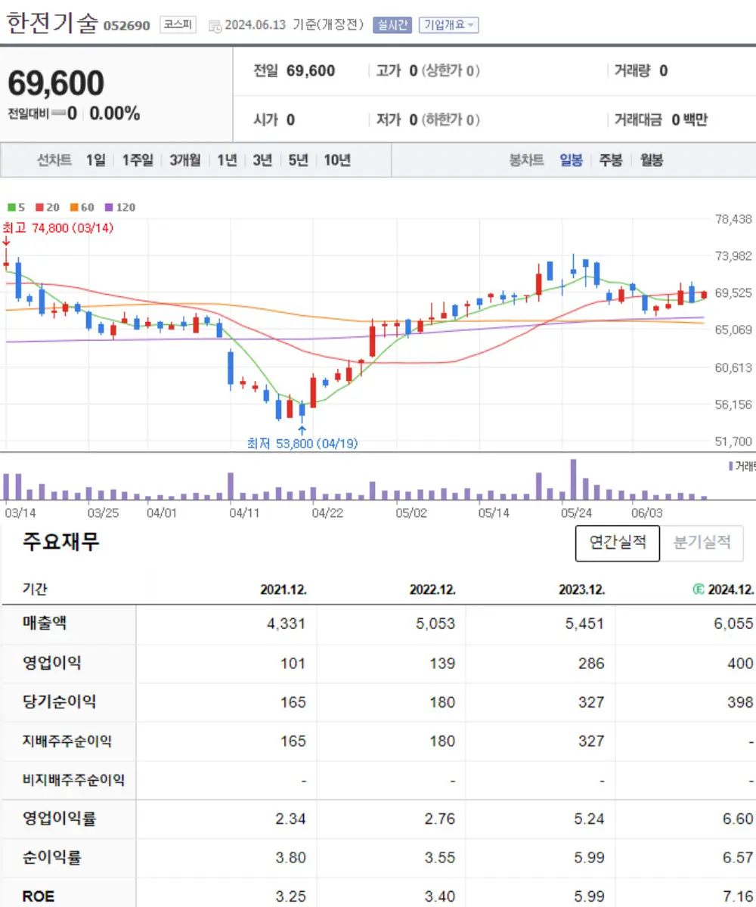Click the purple 120-day moving average legend
This screenshot has width=756, height=907.
pos(121,207)
